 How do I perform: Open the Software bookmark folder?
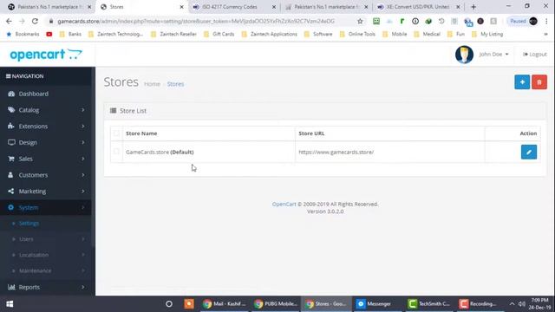point(318,35)
